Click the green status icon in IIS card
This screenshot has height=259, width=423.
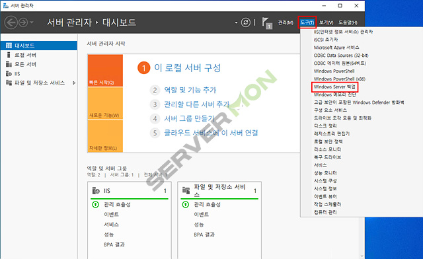coord(95,205)
